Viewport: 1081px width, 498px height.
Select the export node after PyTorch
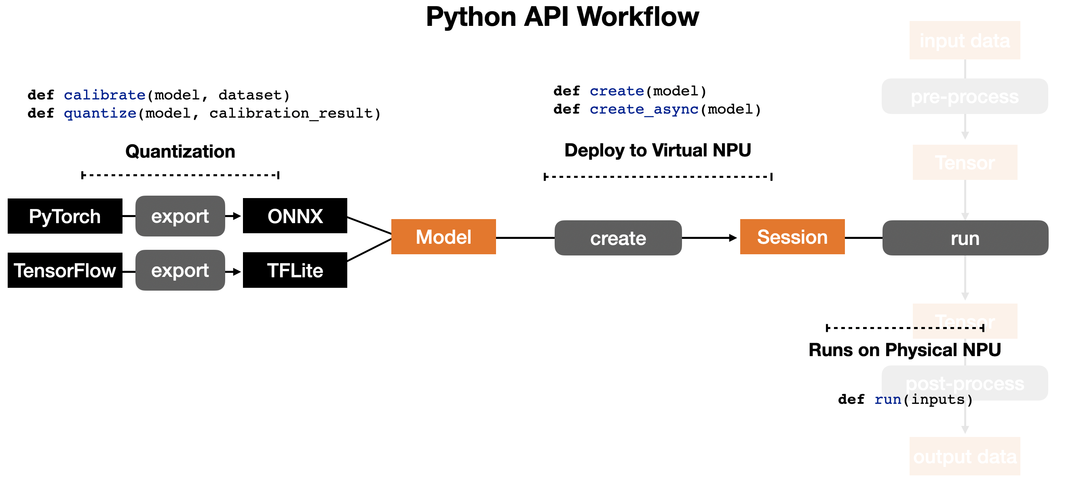pos(180,217)
